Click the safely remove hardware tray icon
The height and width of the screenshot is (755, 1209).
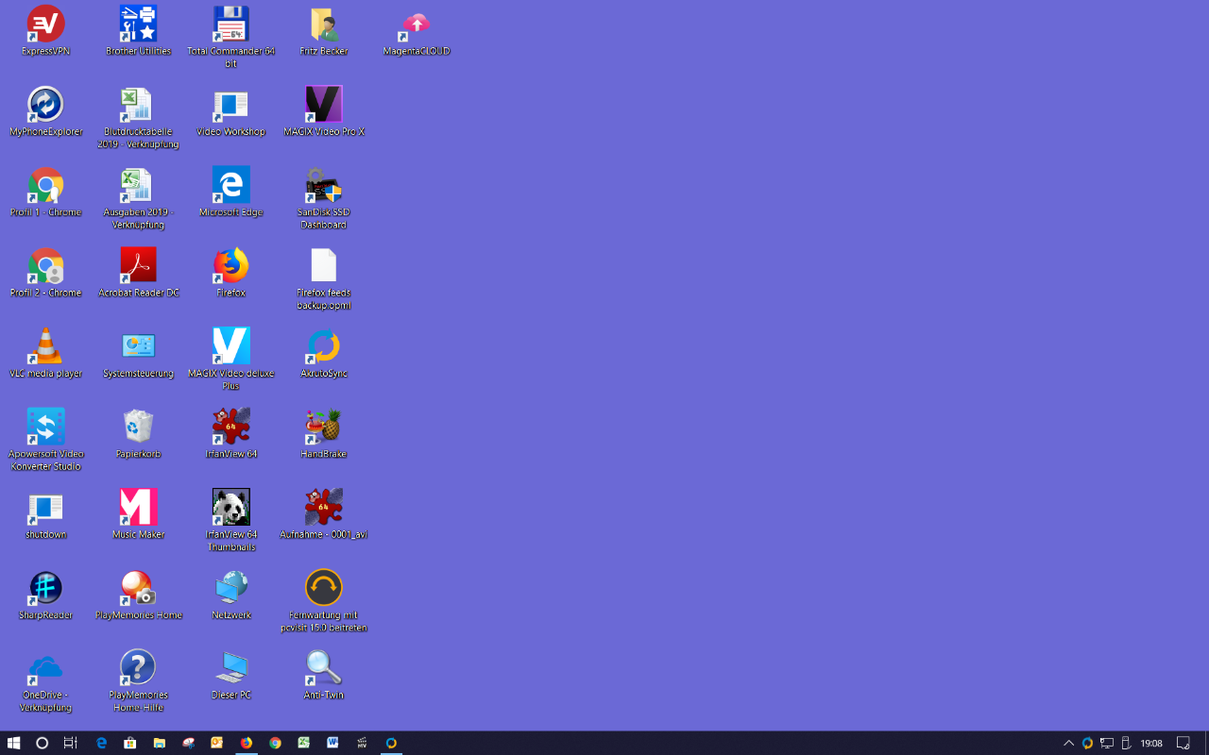click(x=1126, y=743)
